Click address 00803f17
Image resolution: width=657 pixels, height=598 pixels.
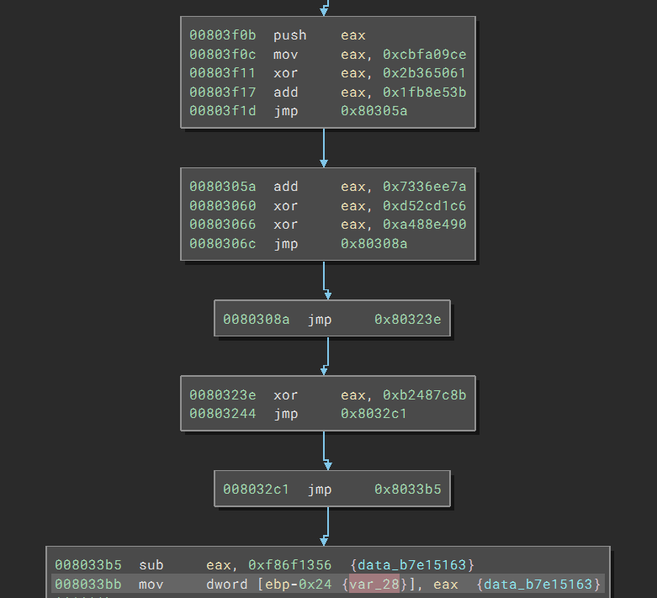coord(222,92)
